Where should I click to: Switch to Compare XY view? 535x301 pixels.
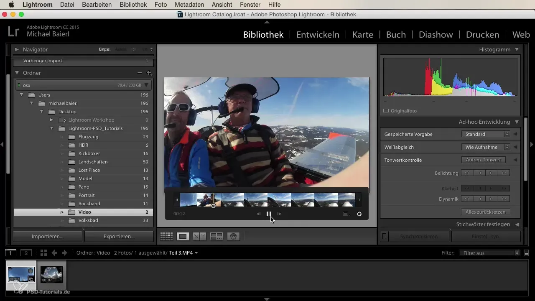click(199, 237)
